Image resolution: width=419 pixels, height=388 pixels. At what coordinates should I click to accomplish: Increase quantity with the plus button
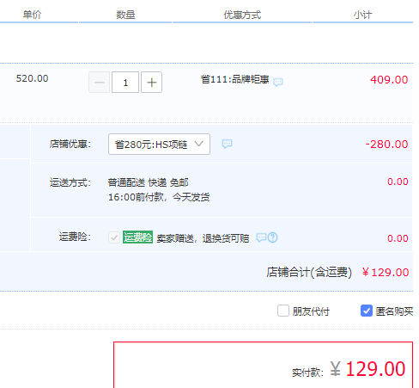[x=151, y=83]
